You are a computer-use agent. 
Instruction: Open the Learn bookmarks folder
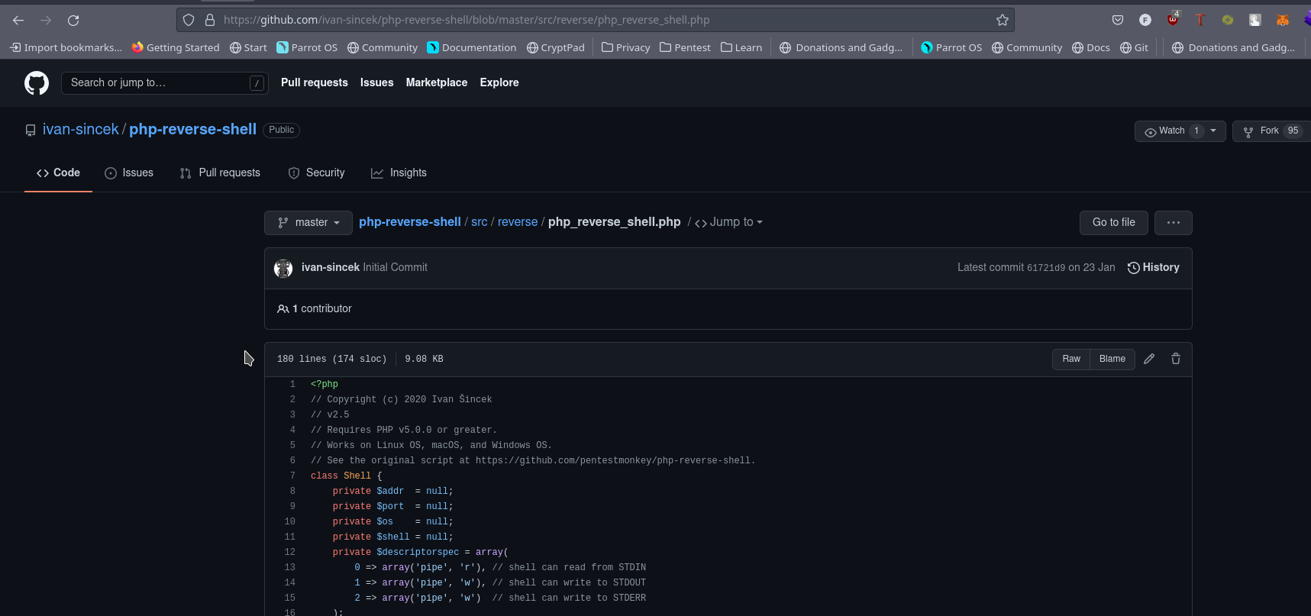741,47
